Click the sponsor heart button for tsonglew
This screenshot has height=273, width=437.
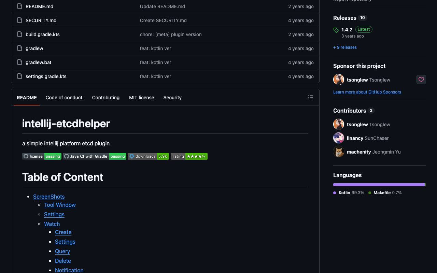tap(421, 80)
